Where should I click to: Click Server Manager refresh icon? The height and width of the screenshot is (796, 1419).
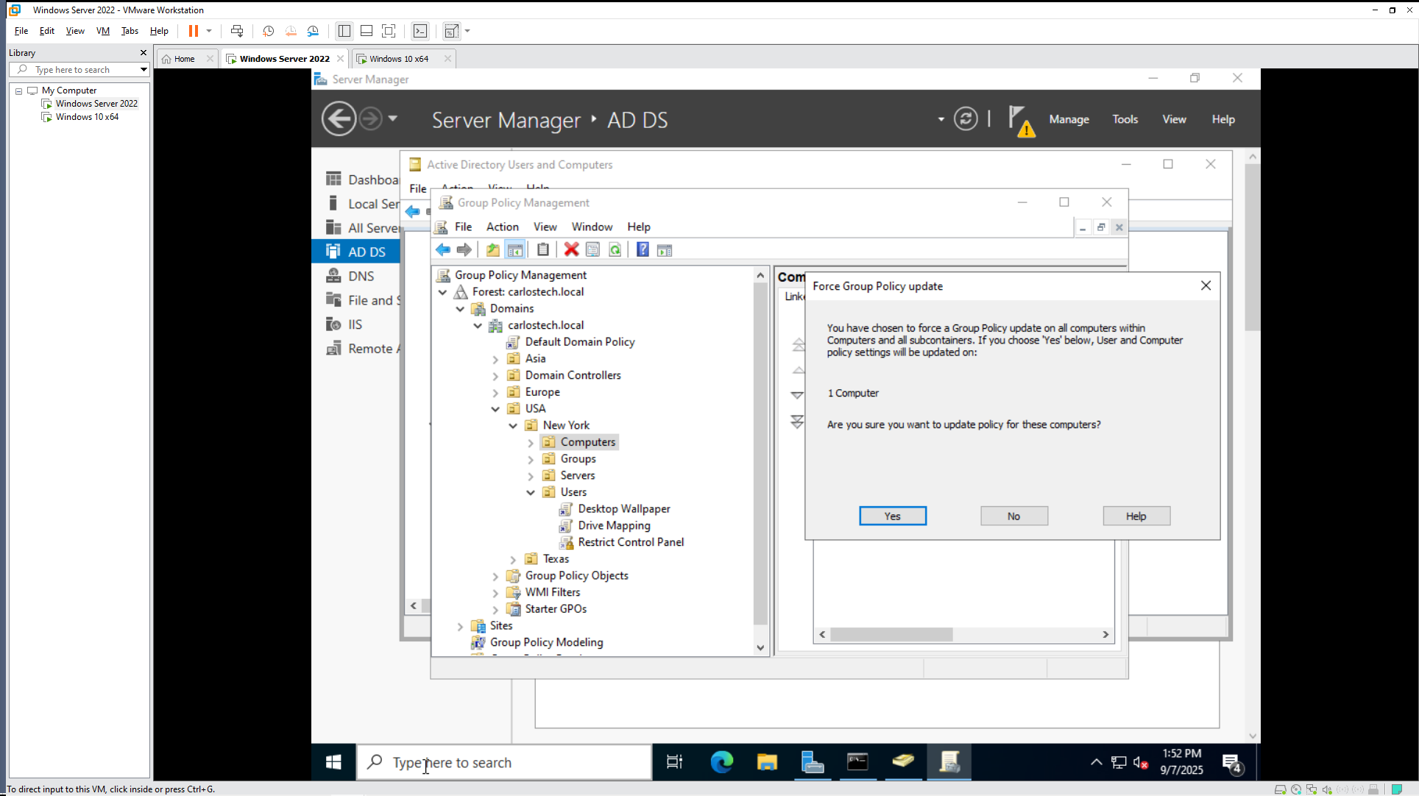tap(966, 119)
